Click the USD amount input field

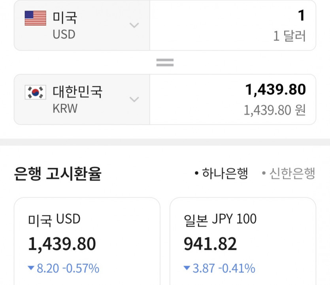tap(233, 25)
